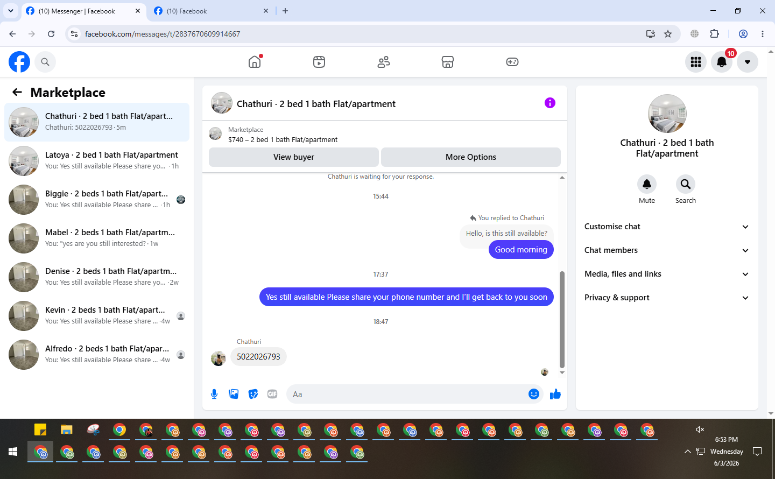This screenshot has width=775, height=479.
Task: Open the Alfredo conversation
Action: (x=97, y=355)
